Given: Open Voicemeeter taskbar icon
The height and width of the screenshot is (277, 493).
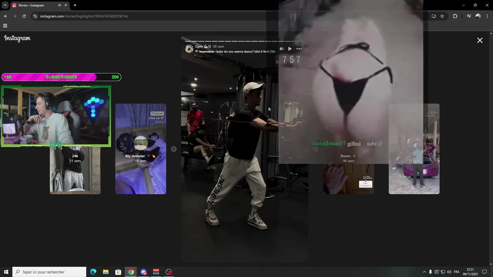Looking at the screenshot, I should pyautogui.click(x=156, y=272).
